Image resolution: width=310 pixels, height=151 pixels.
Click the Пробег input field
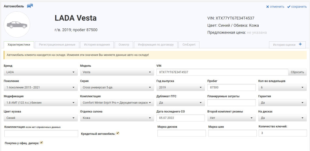[231, 87]
